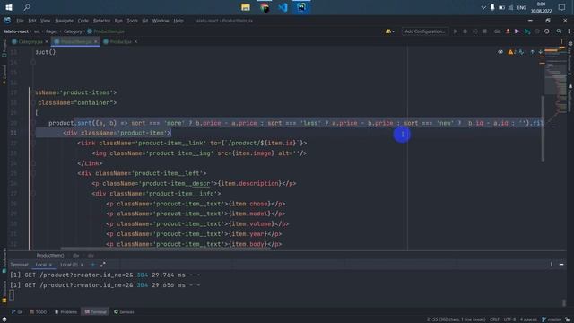The image size is (574, 323).
Task: Close the ProductItem.jsx editor tab
Action: 96,42
